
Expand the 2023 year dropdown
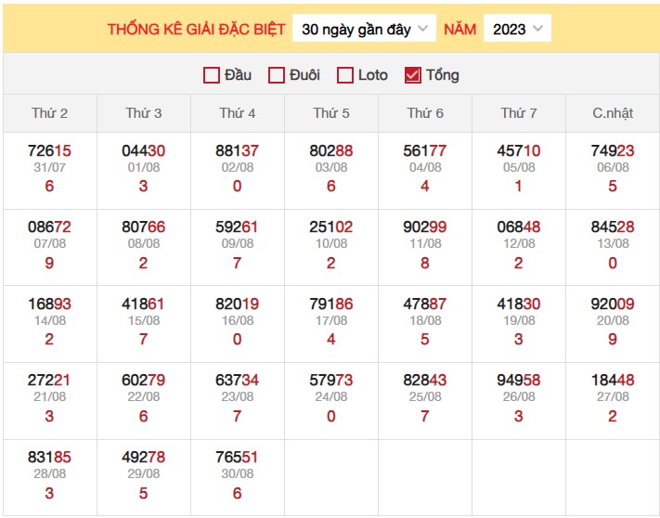coord(517,29)
